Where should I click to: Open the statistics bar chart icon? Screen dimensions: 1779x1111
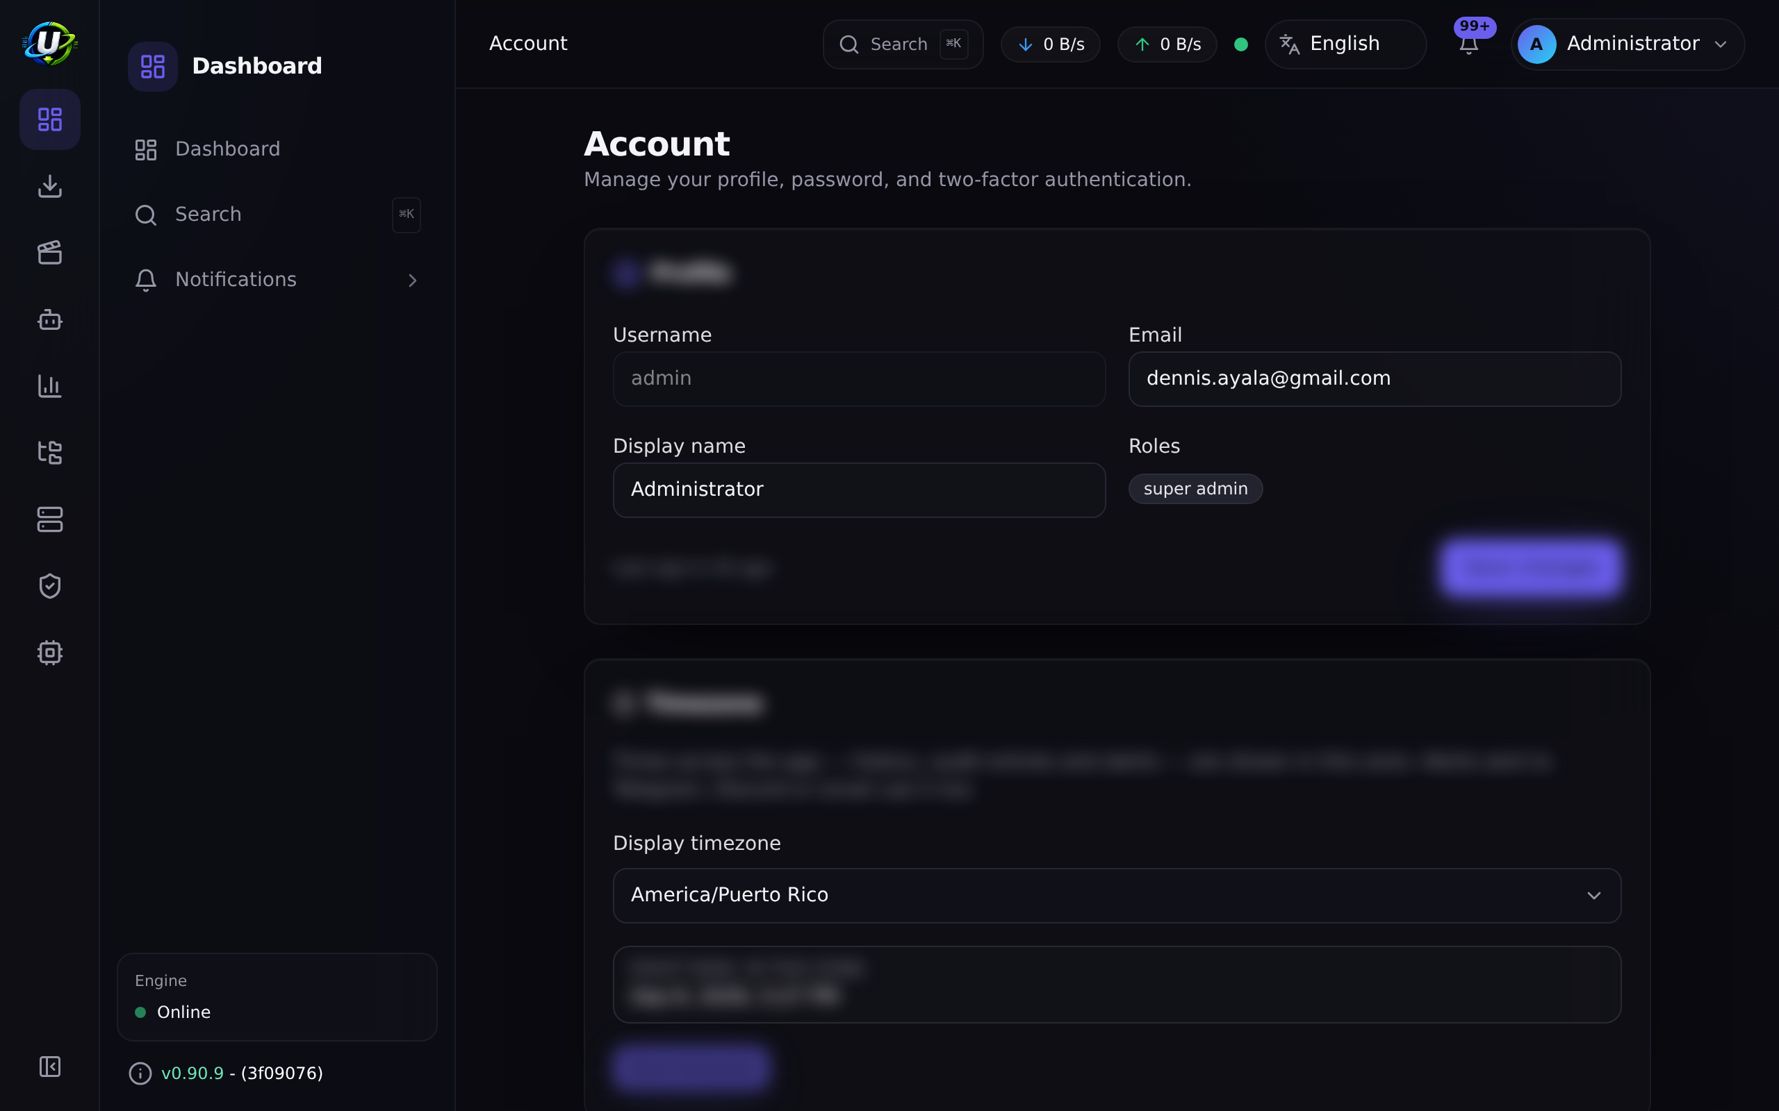coord(50,386)
